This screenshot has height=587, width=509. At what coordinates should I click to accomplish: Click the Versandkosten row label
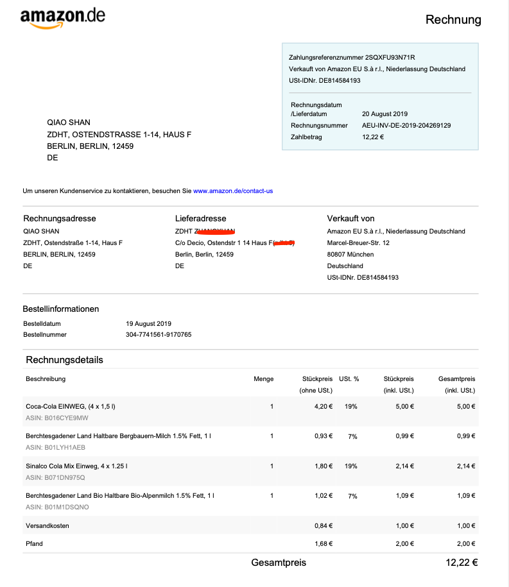[47, 526]
